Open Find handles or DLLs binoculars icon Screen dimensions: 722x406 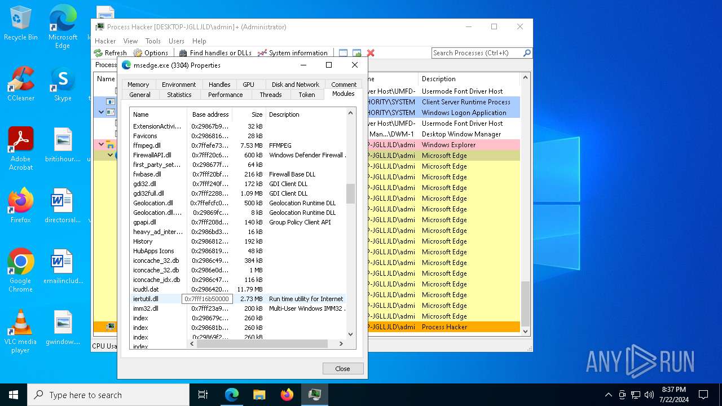[x=183, y=53]
